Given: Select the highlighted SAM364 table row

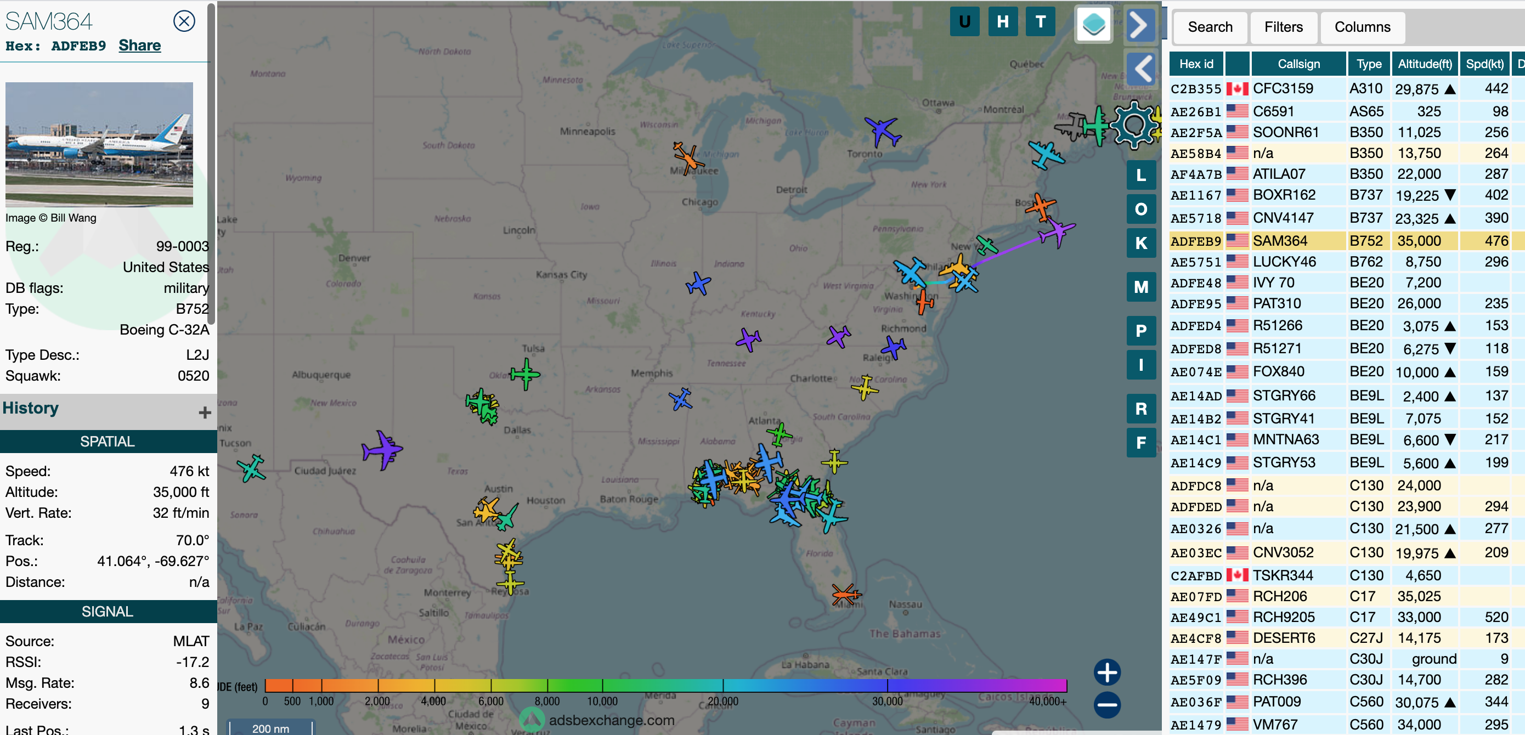Looking at the screenshot, I should (x=1347, y=241).
